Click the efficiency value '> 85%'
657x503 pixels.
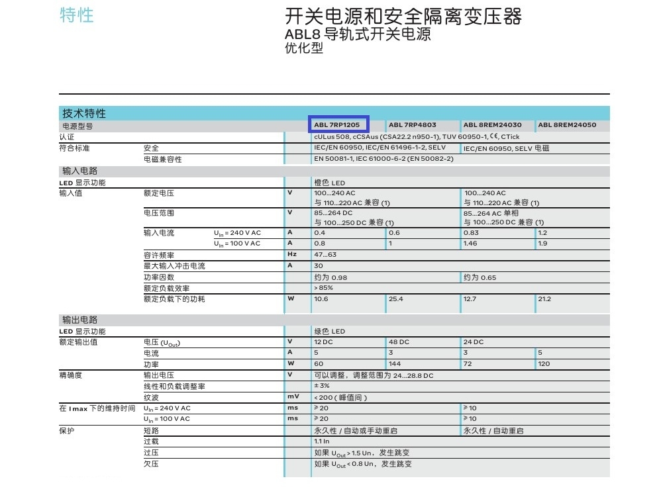pyautogui.click(x=323, y=288)
